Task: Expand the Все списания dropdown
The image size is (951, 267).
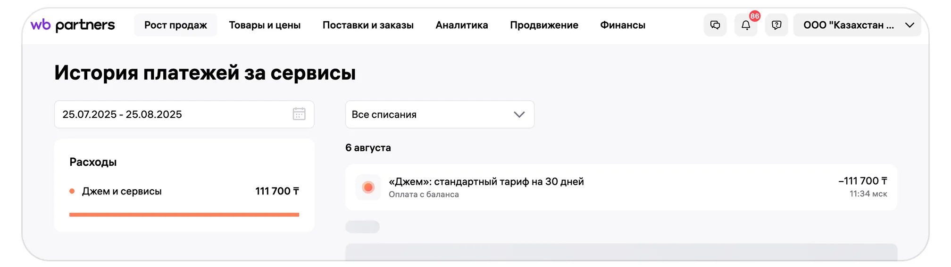Action: pyautogui.click(x=440, y=114)
